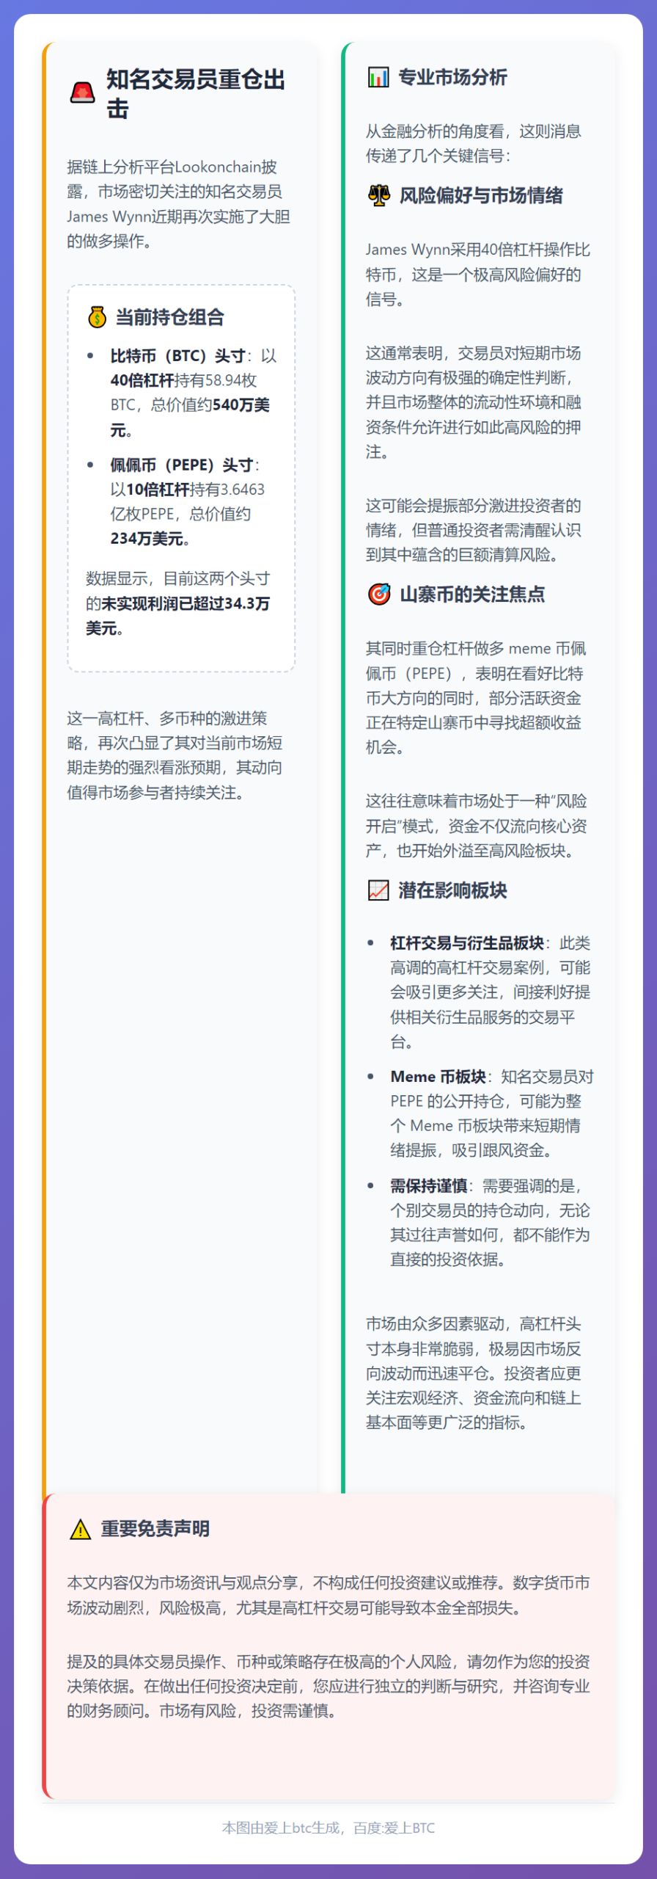Click the heading 山寨币的关注焦点
Screen dimensions: 657x1879
472,594
